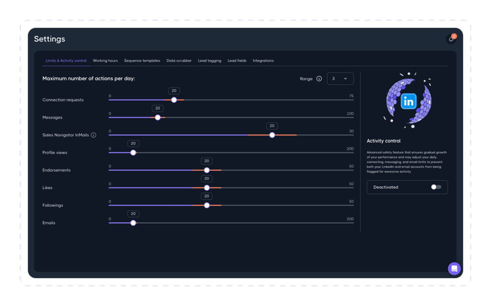Image resolution: width=491 pixels, height=306 pixels.
Task: Click the Connection requests label
Action: tap(63, 100)
